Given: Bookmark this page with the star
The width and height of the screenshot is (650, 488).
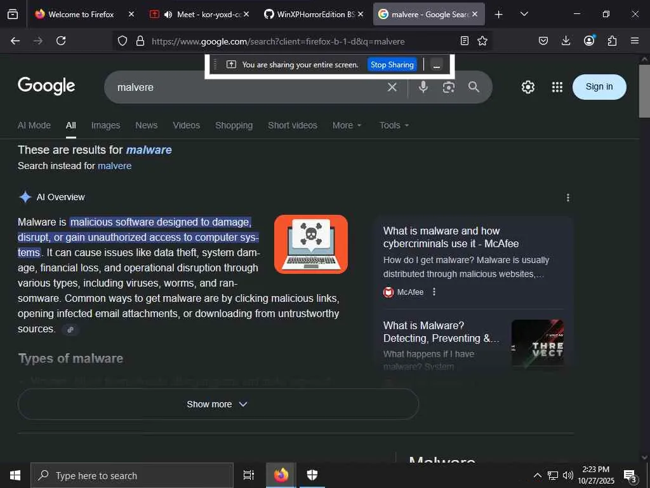Looking at the screenshot, I should point(482,41).
